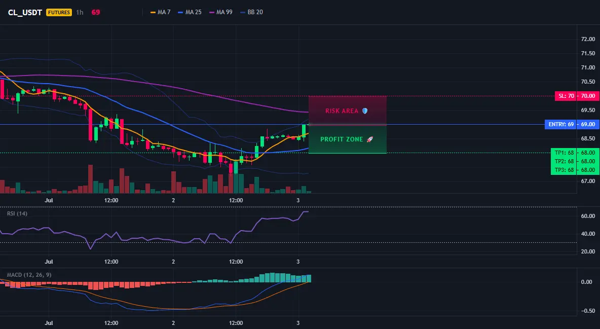Click the rocket icon beside PROFIT ZONE
The height and width of the screenshot is (329, 600).
(369, 139)
